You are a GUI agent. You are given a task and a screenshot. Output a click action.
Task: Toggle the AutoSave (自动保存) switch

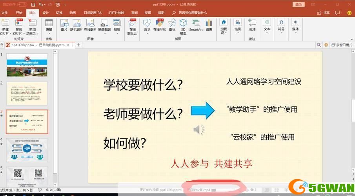point(22,5)
